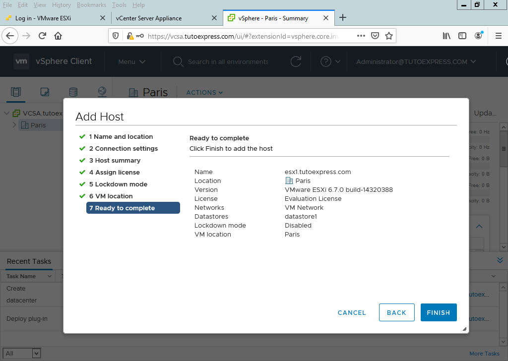Open the History menu

pos(61,5)
